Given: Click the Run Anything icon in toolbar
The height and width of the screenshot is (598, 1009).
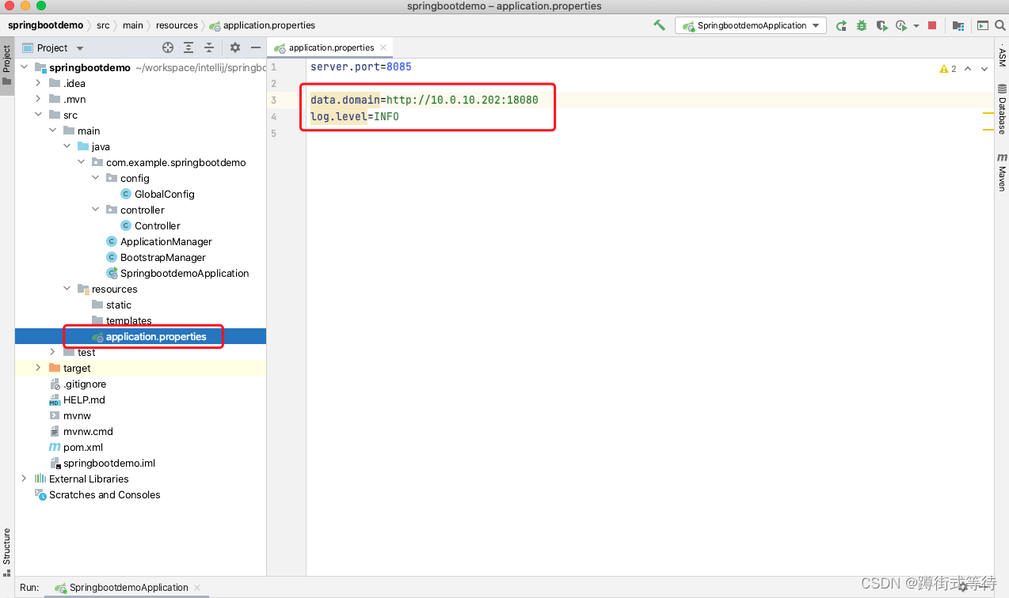Looking at the screenshot, I should coord(982,25).
